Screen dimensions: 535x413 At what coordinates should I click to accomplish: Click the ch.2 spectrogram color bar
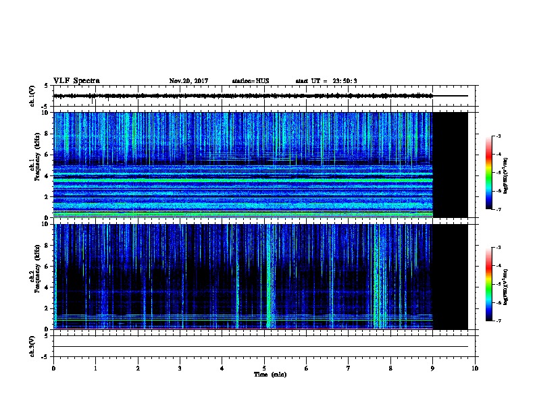coord(489,284)
